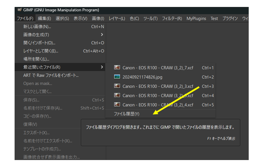The height and width of the screenshot is (167, 256).
Task: Click テンプレートの作成(T)... menu entry
Action: click(x=60, y=149)
